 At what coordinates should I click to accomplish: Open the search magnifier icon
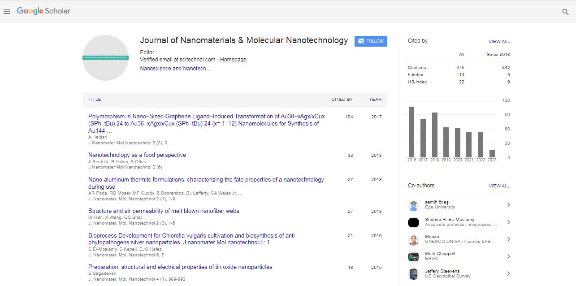tap(565, 12)
